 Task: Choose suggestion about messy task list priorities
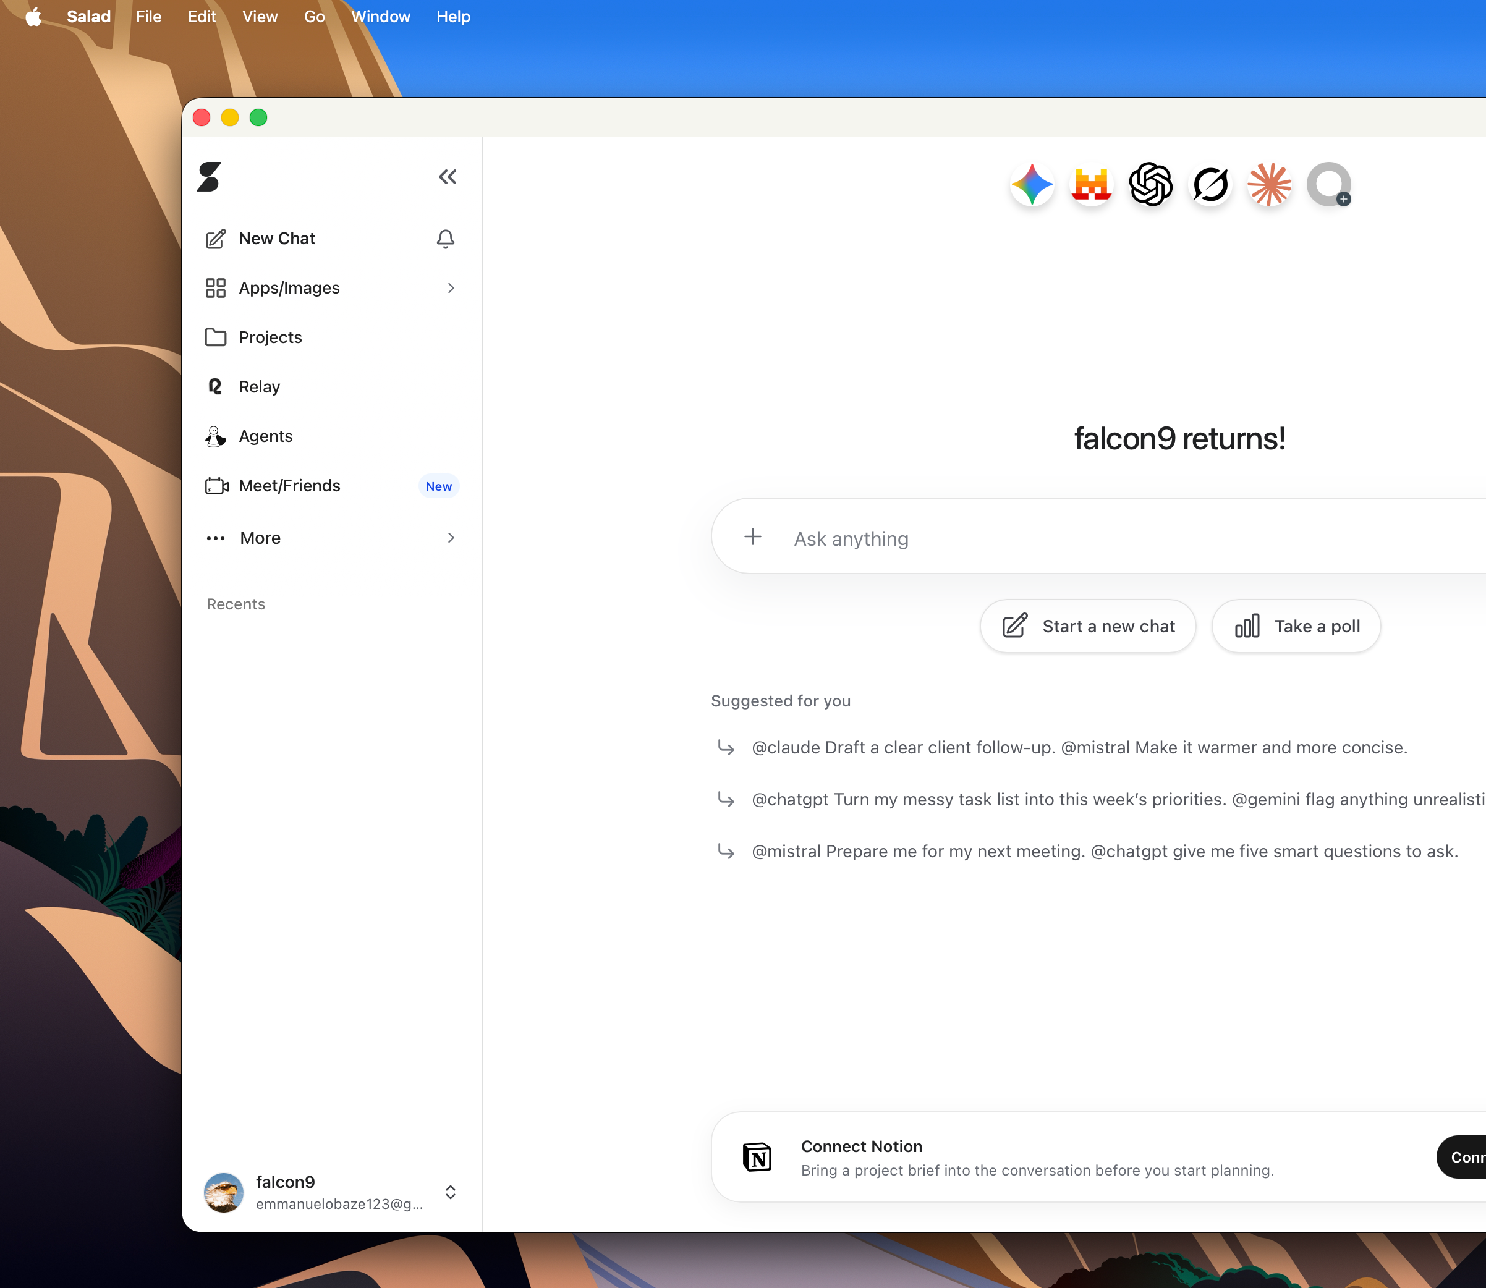coord(1118,799)
